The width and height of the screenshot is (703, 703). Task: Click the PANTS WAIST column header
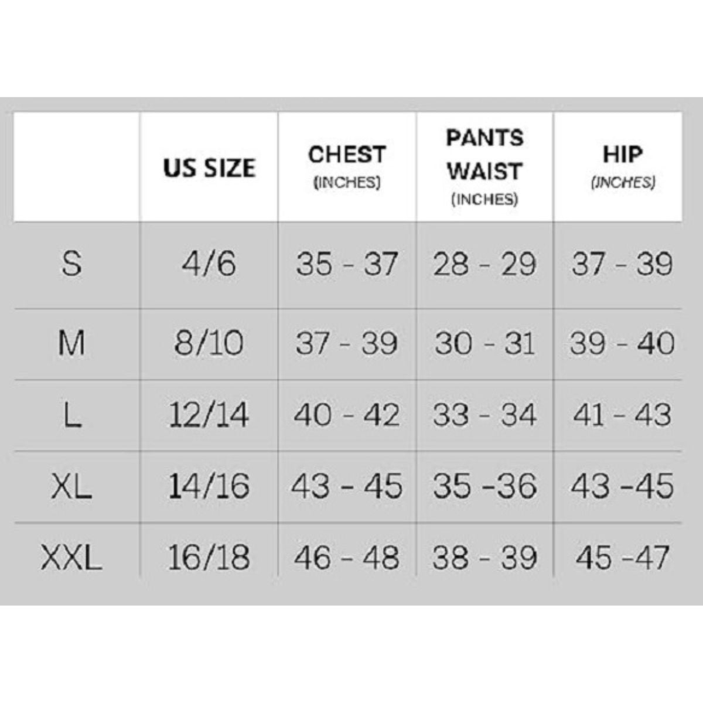coord(484,167)
